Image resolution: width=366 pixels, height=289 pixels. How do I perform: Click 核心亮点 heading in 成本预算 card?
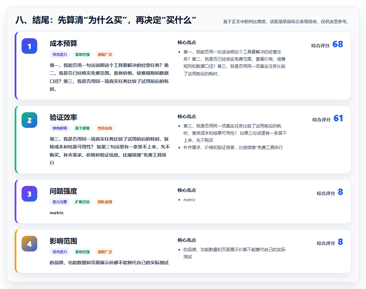[187, 42]
